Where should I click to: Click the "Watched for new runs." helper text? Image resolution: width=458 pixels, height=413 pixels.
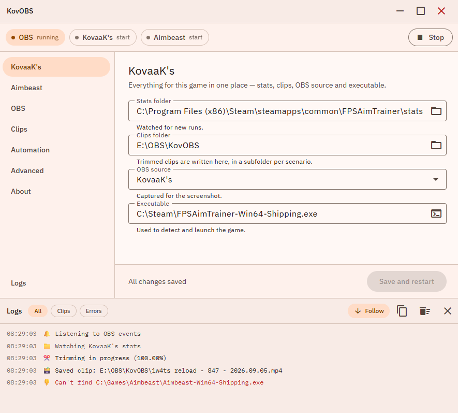(x=170, y=127)
